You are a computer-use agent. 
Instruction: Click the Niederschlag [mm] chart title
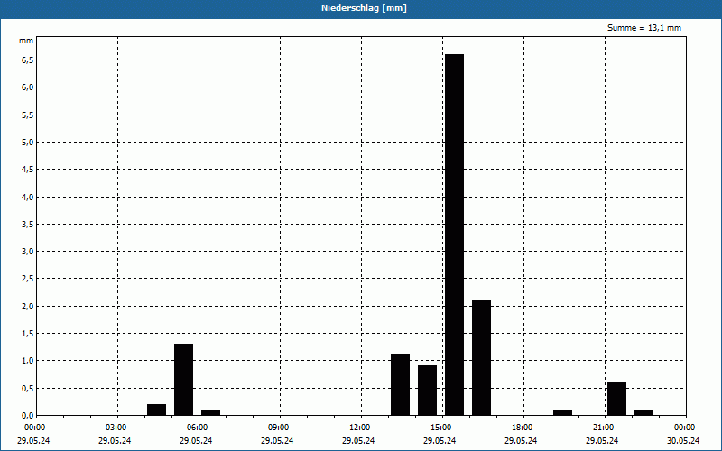click(364, 8)
